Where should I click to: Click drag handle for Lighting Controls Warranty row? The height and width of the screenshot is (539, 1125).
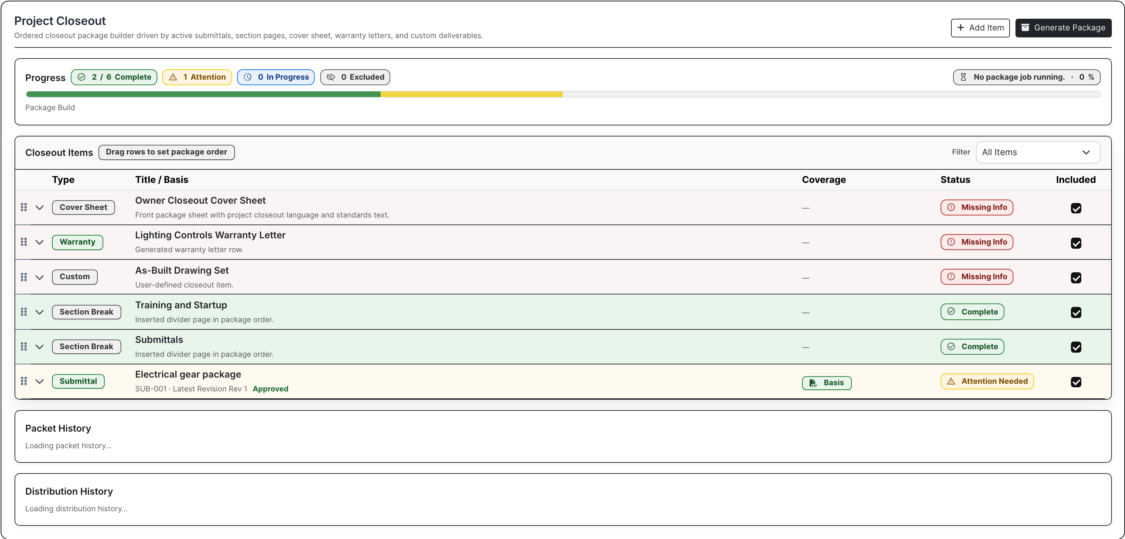pyautogui.click(x=24, y=242)
